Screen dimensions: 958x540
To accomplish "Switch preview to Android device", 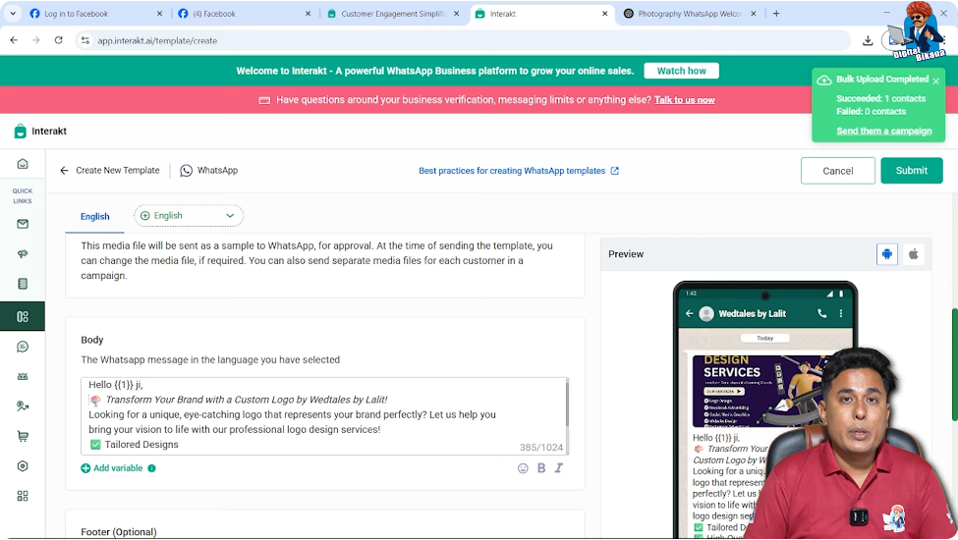I will (x=887, y=254).
